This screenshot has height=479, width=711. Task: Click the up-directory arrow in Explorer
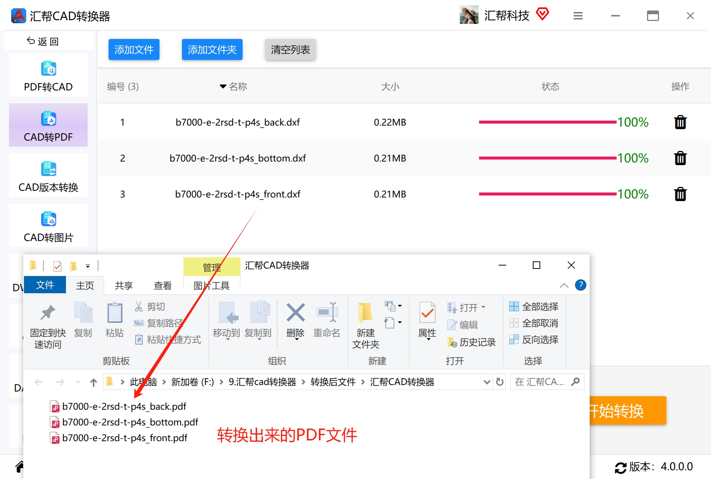tap(94, 382)
